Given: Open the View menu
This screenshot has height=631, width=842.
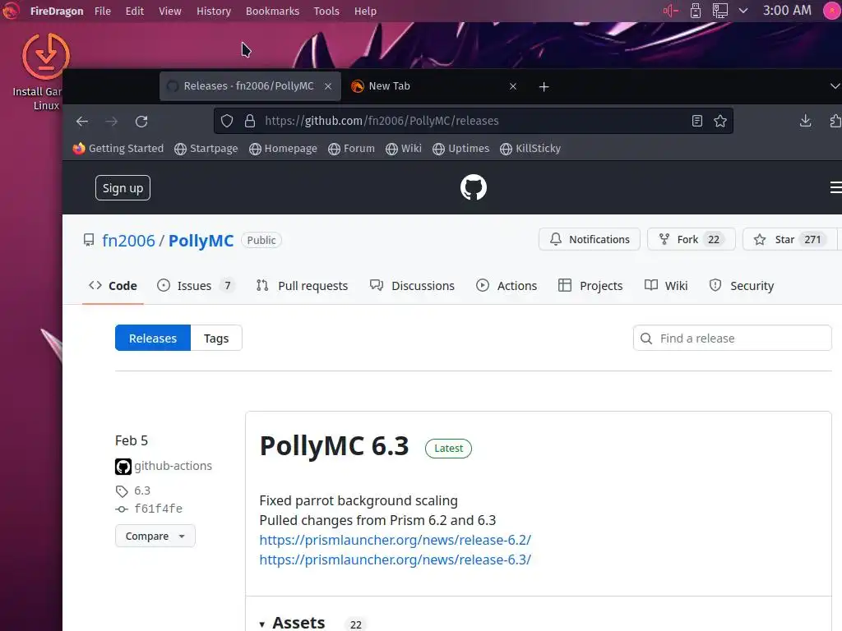Looking at the screenshot, I should (170, 11).
